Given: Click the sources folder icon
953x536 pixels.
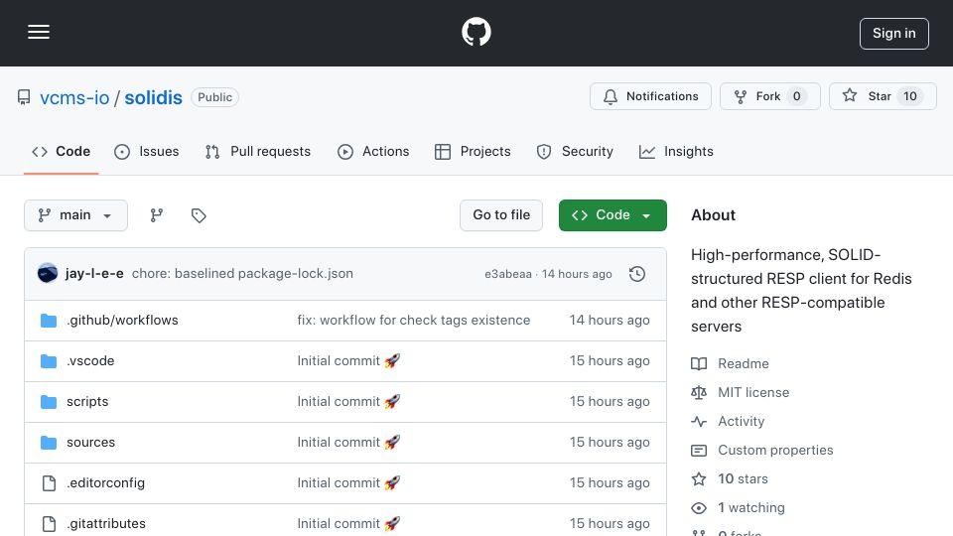Looking at the screenshot, I should pos(49,443).
